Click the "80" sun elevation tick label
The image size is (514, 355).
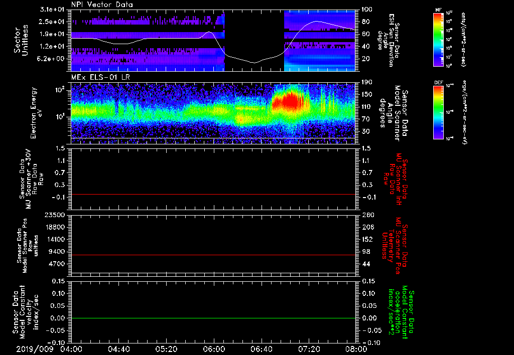click(x=365, y=22)
